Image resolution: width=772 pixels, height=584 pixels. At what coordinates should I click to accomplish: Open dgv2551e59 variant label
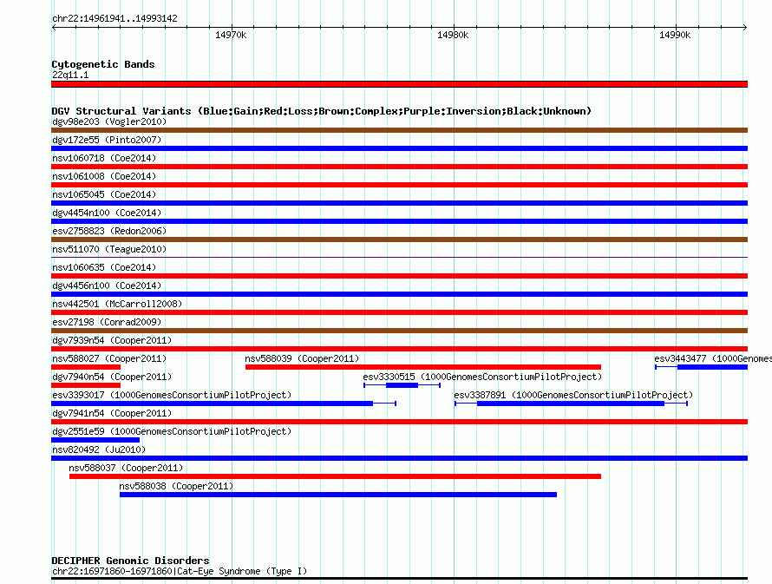pyautogui.click(x=172, y=431)
